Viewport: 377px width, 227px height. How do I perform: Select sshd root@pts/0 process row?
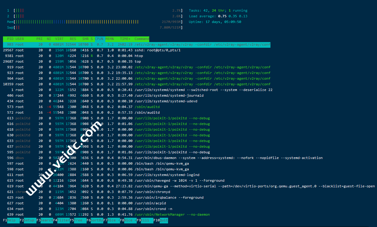[92, 50]
